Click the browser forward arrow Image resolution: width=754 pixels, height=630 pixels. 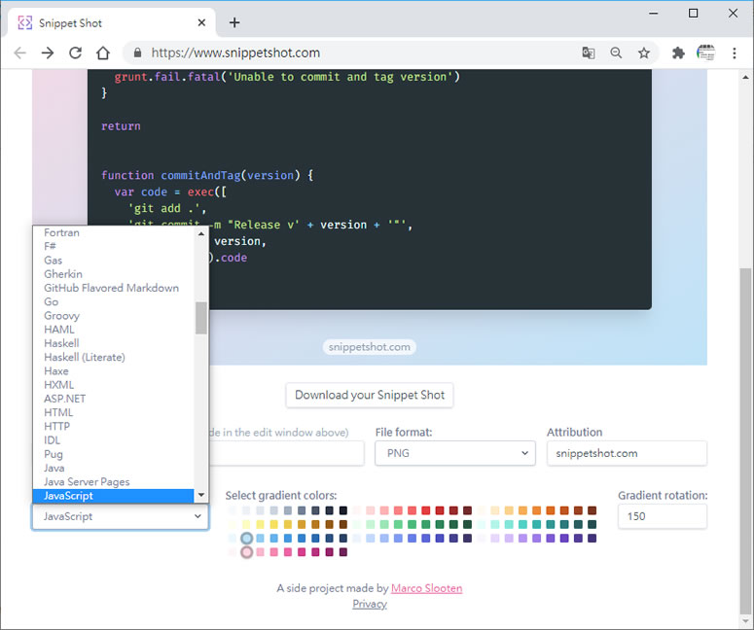[48, 52]
